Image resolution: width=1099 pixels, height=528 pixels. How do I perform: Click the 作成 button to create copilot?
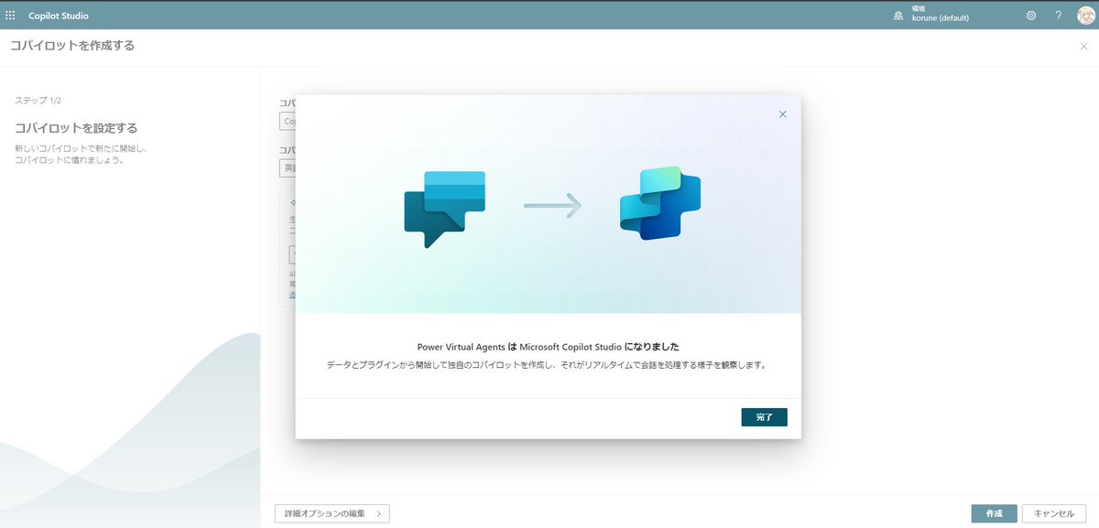[994, 513]
